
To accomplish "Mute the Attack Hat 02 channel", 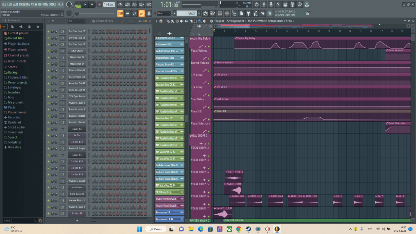I will pos(49,58).
